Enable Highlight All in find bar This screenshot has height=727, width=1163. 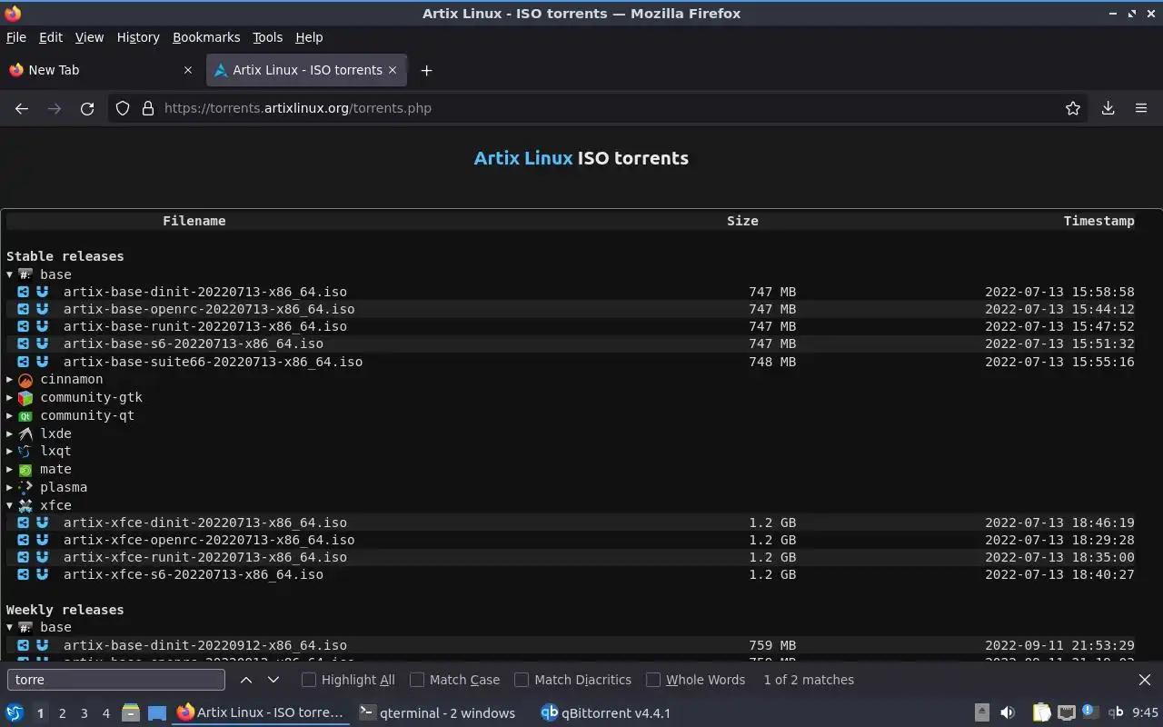click(309, 680)
